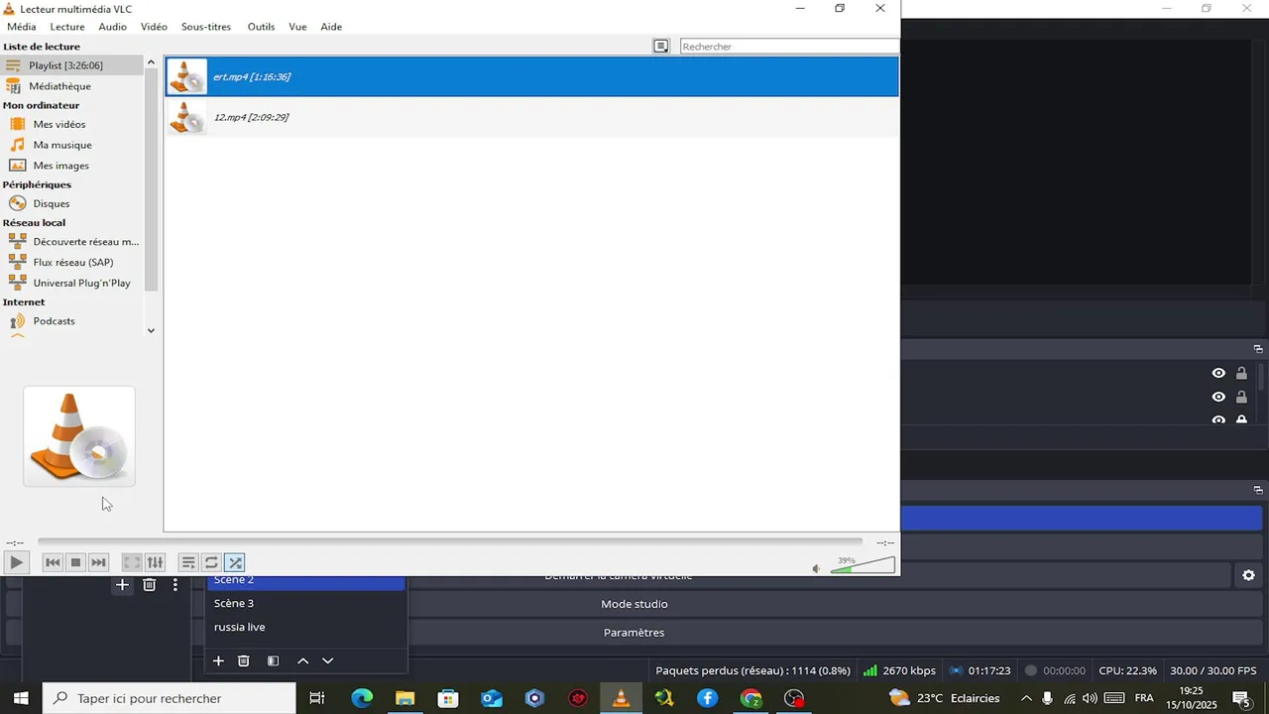1269x714 pixels.
Task: Toggle lock on second OBS source
Action: click(1241, 397)
